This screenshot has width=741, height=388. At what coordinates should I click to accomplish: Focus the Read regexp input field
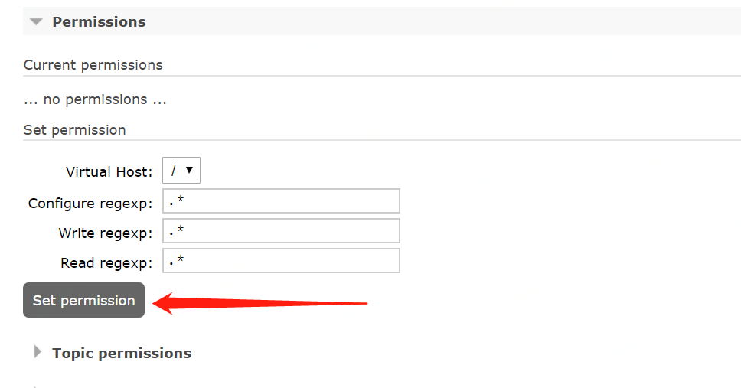[281, 261]
